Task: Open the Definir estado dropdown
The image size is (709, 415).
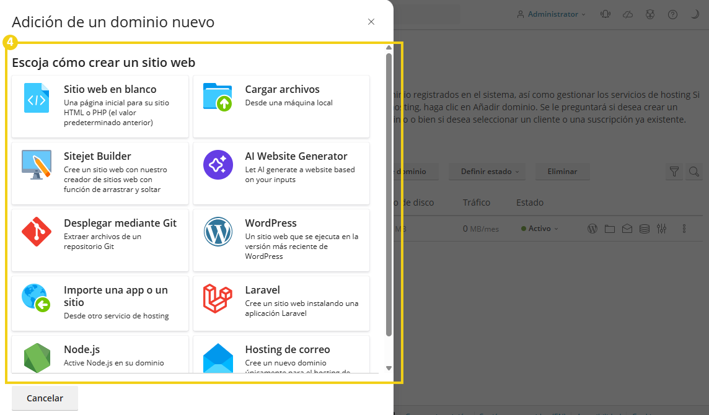Action: (x=487, y=172)
